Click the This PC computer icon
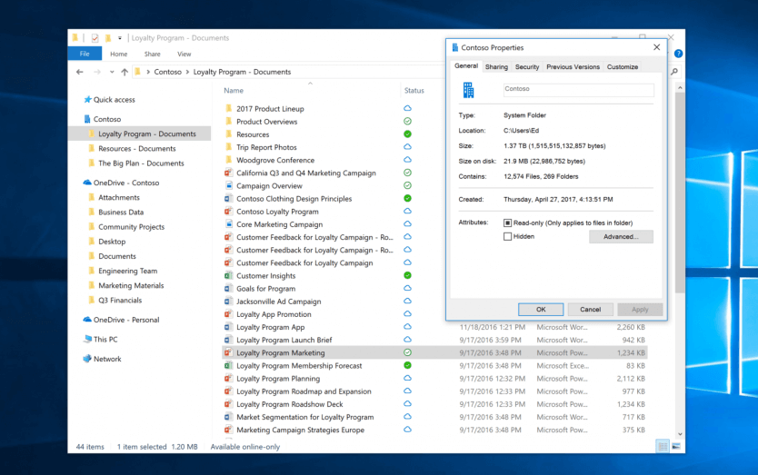Screen dimensions: 758x475 click(87, 339)
